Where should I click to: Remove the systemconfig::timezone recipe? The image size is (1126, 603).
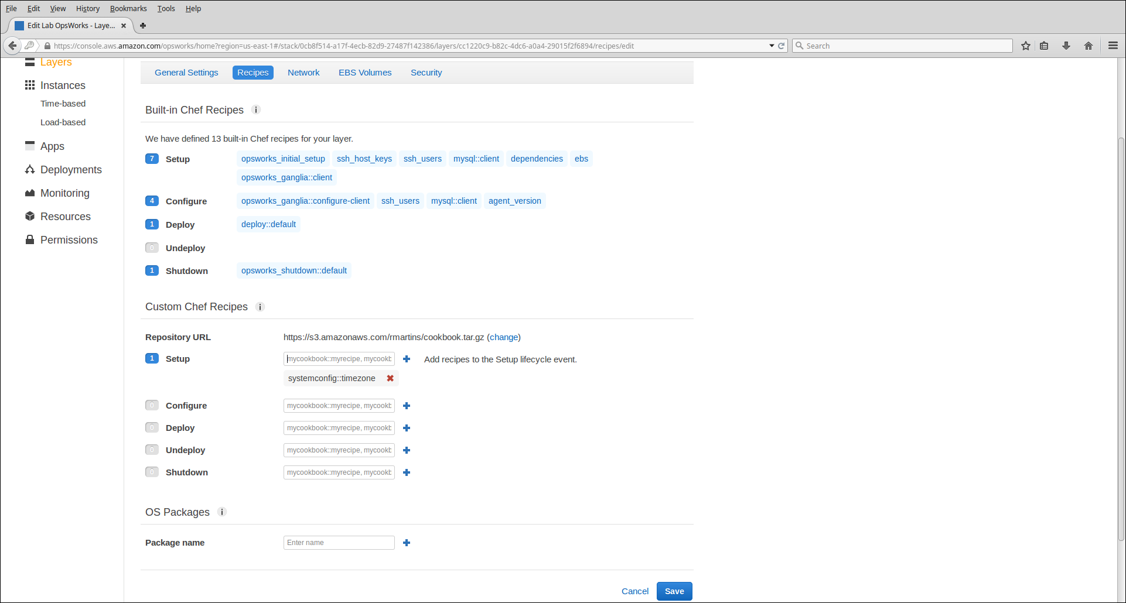[390, 378]
